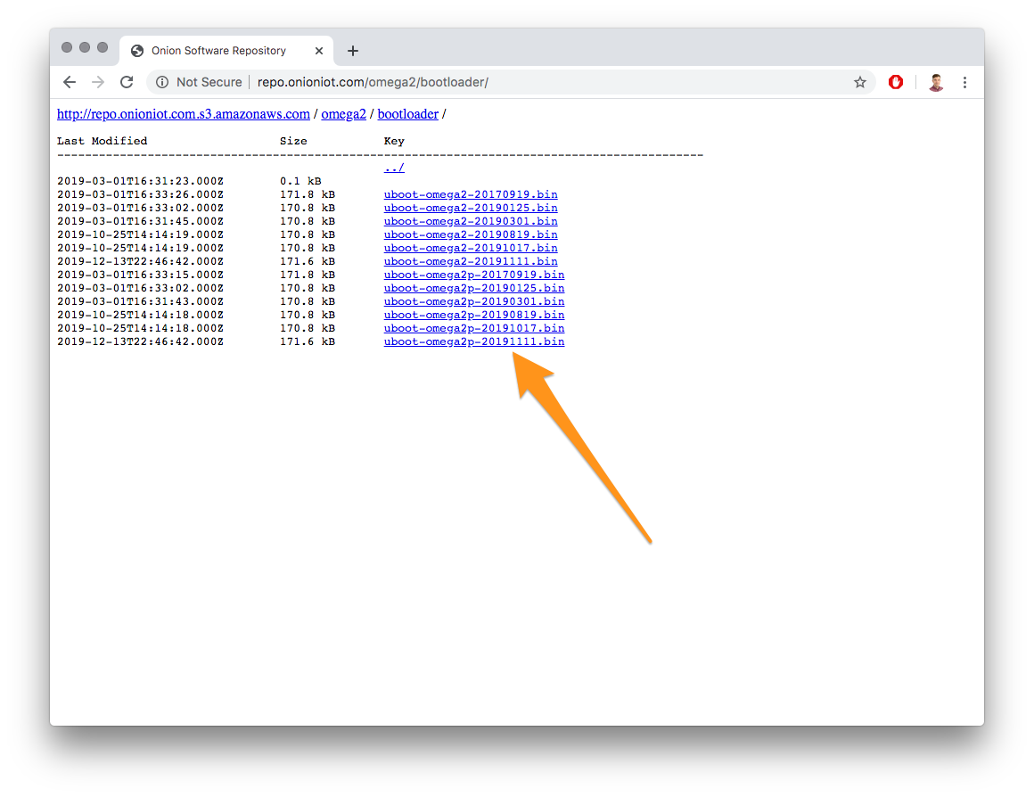Open the repo.onioniot.com.s3.amazonaws.com link
Image resolution: width=1034 pixels, height=797 pixels.
184,114
